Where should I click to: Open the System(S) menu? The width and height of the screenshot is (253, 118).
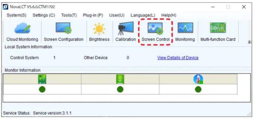[x=17, y=15]
